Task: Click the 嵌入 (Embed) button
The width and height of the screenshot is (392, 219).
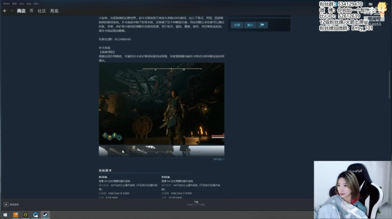Action: pos(250,25)
